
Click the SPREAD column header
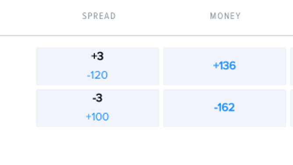click(99, 16)
